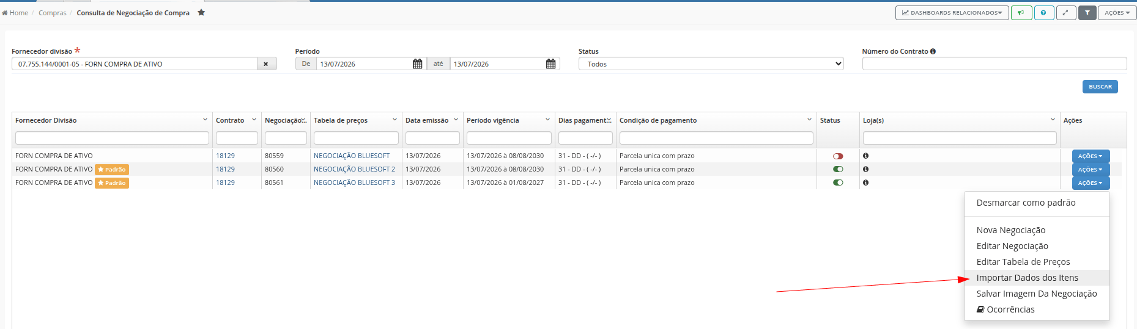
Task: Open AÇÕES dropdown for negotiation 80559
Action: (1091, 156)
